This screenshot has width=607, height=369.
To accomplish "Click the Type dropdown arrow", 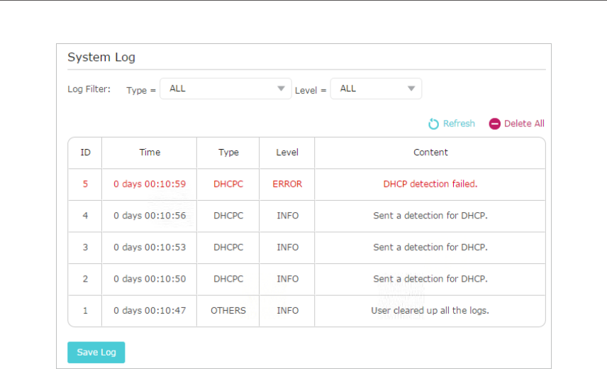I will (x=282, y=89).
